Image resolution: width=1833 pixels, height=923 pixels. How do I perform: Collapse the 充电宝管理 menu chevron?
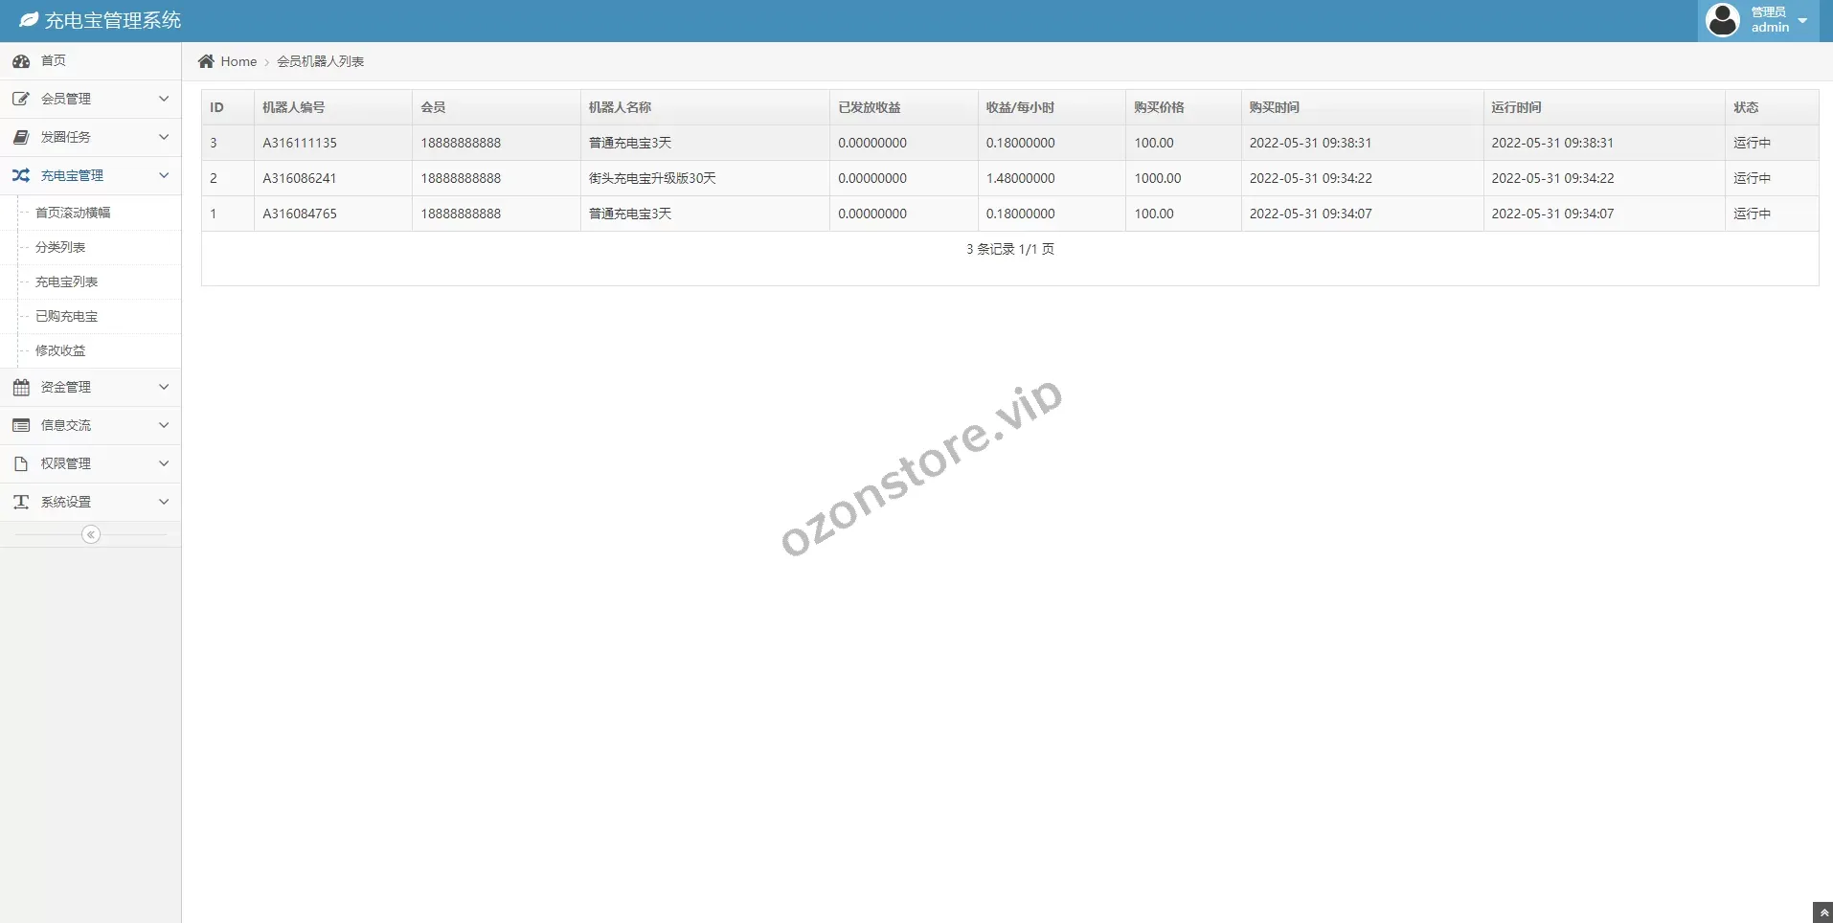point(164,175)
